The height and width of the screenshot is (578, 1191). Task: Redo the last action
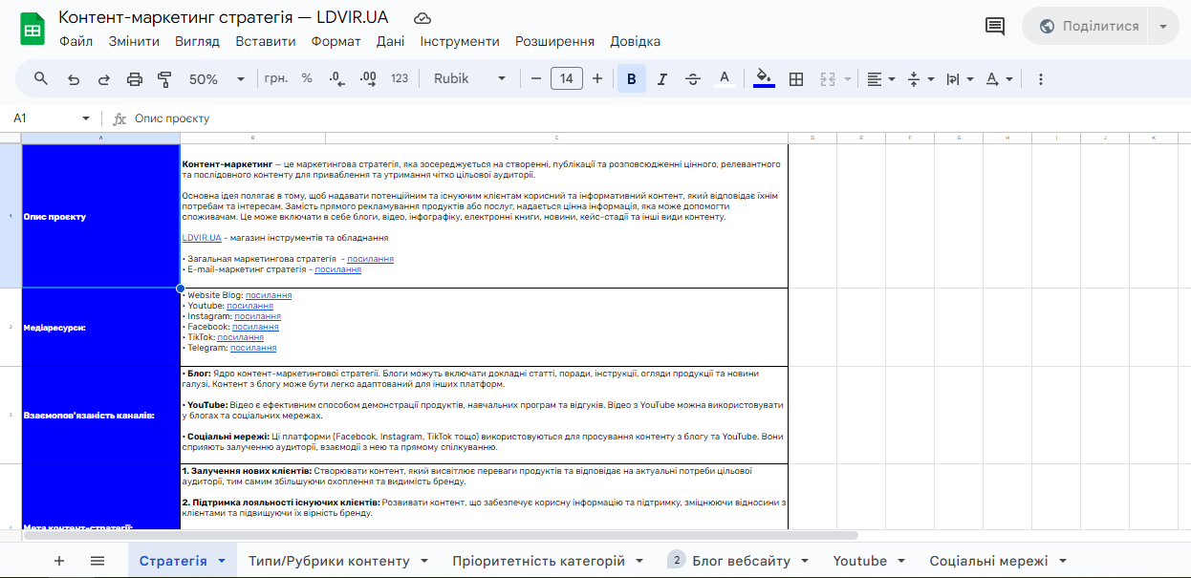[x=104, y=79]
